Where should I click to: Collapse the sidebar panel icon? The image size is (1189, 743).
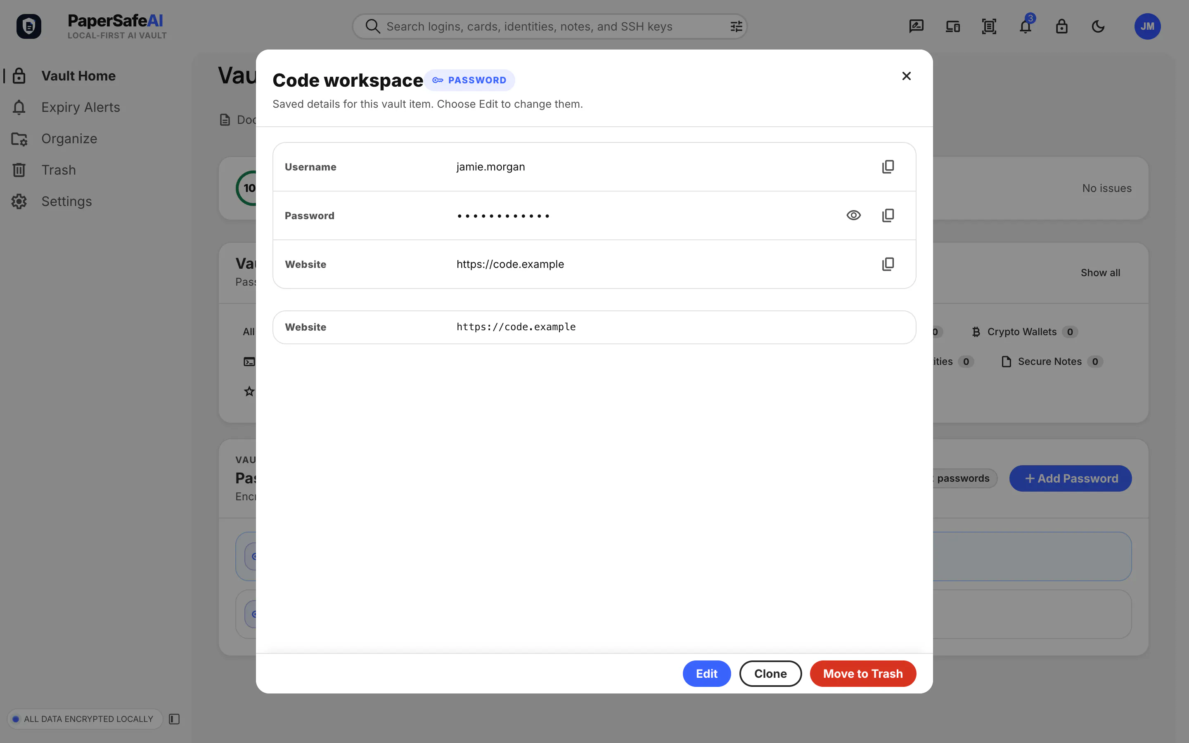174,719
